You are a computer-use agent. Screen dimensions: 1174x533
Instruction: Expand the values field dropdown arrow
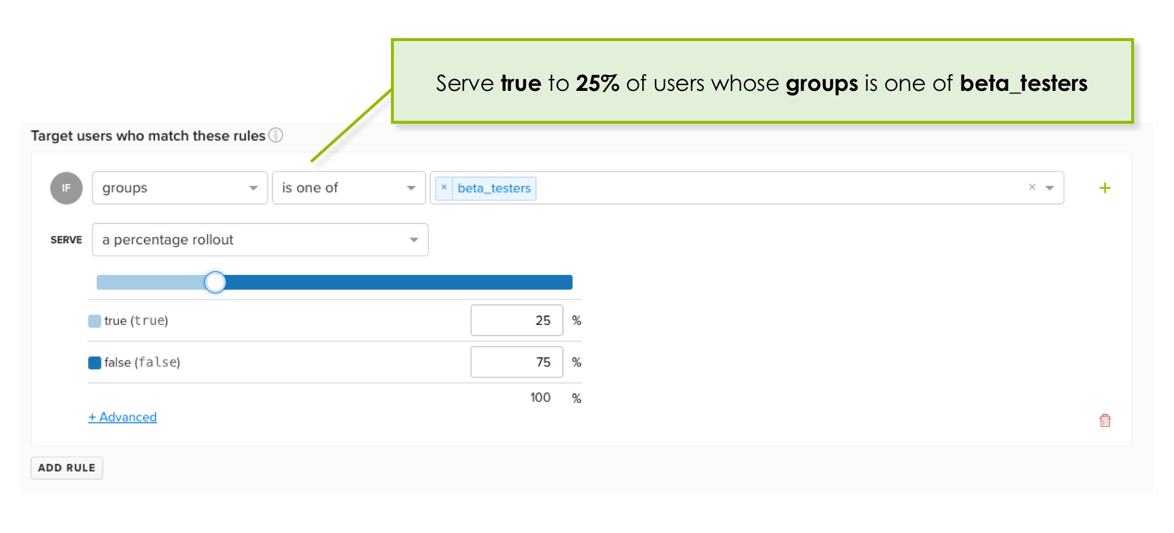[1050, 188]
